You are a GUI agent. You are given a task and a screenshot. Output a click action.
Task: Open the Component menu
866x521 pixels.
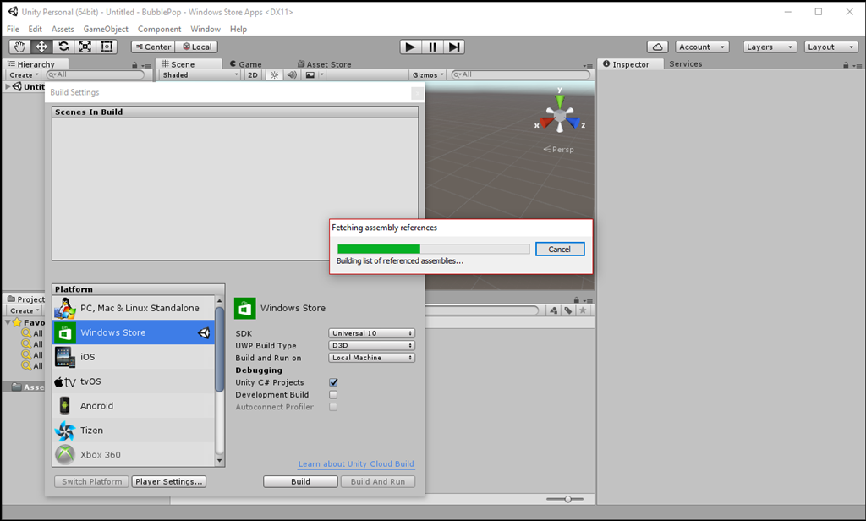click(x=159, y=29)
